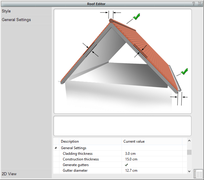This screenshot has height=180, width=204.
Task: Select the Cladding thickness row
Action: click(120, 154)
